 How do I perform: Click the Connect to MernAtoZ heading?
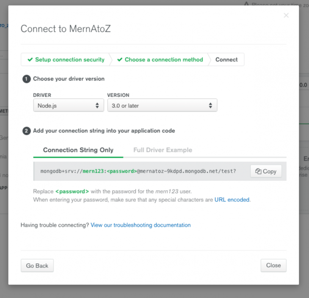[66, 29]
